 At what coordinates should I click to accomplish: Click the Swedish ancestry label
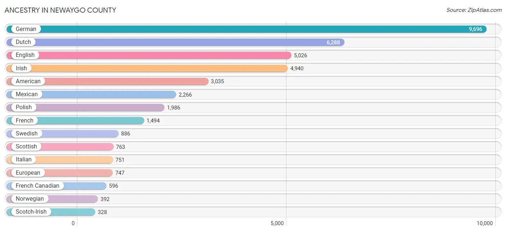[x=27, y=133]
